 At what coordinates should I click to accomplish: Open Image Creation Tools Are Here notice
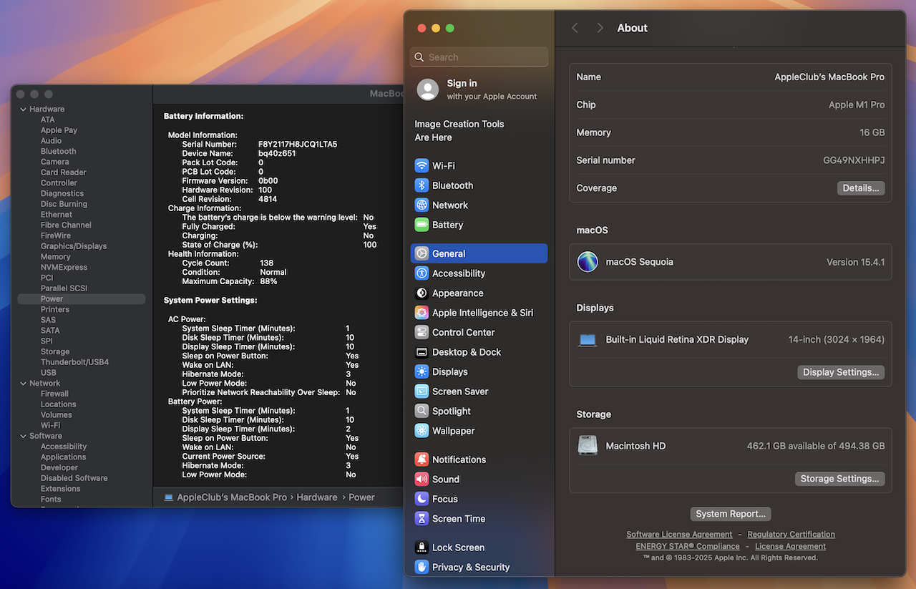click(x=459, y=131)
